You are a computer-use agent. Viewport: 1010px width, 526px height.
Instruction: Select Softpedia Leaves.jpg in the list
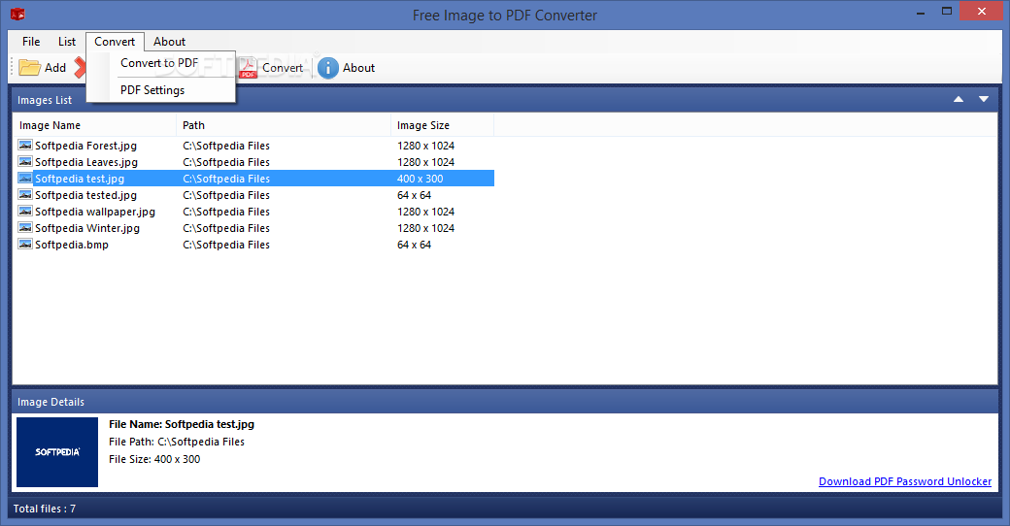(x=86, y=162)
